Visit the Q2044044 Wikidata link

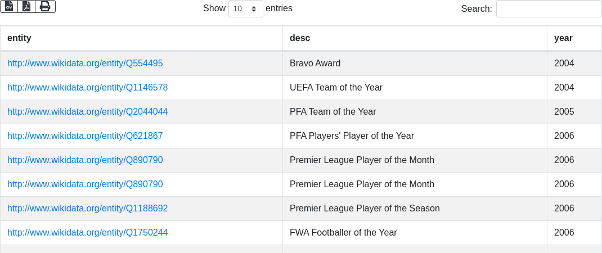tap(87, 112)
